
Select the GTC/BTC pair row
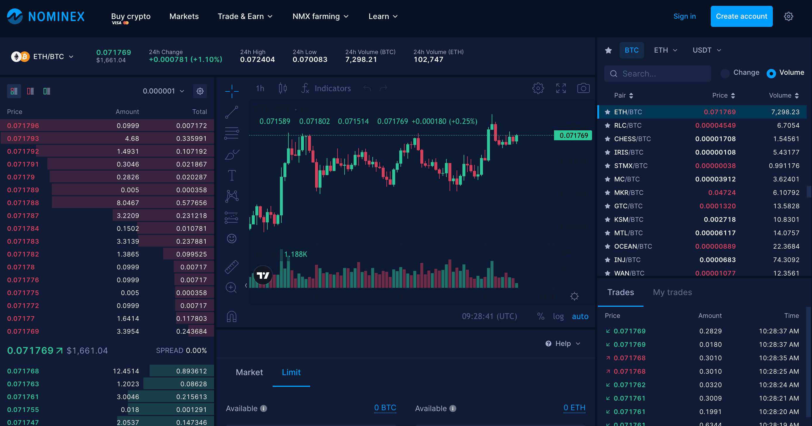coord(702,206)
